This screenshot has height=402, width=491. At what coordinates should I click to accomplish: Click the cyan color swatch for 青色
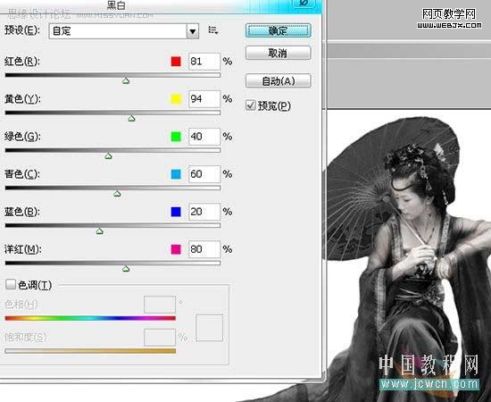point(176,174)
